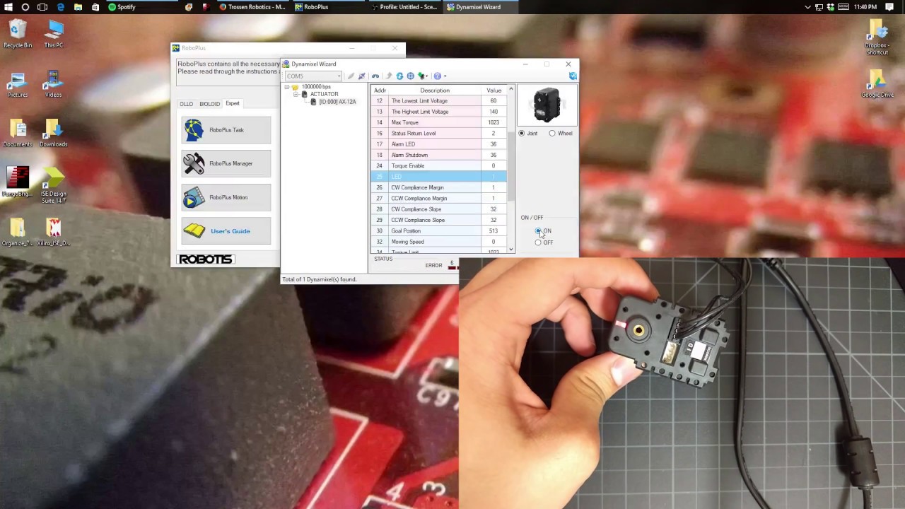Screen dimensions: 905x509
Task: Open Google Drive desktop shortcut
Action: [x=877, y=79]
